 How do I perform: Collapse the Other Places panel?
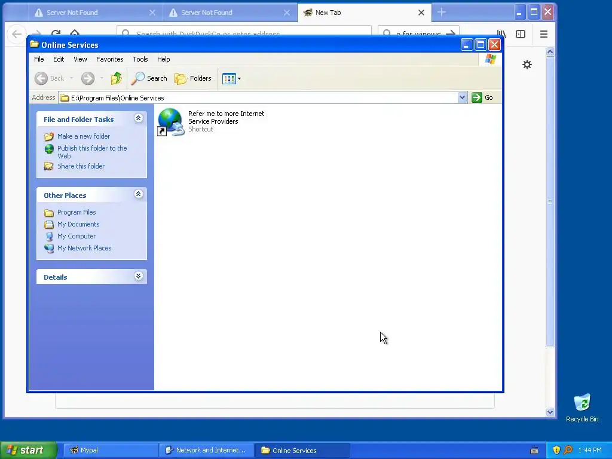click(138, 194)
